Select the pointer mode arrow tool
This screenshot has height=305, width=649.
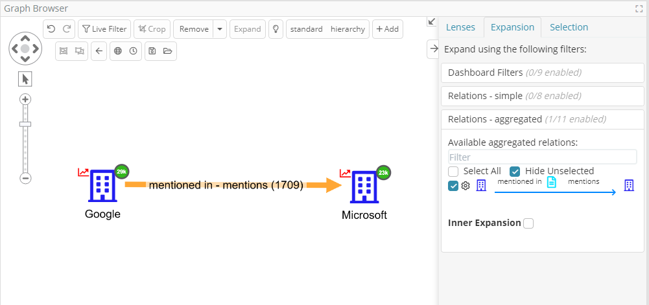pyautogui.click(x=25, y=79)
